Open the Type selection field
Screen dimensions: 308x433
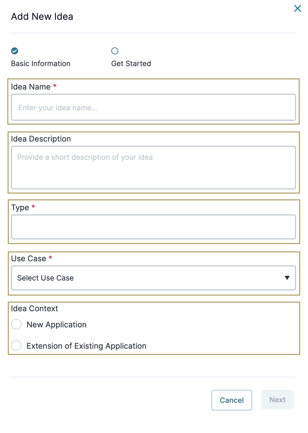coord(153,227)
